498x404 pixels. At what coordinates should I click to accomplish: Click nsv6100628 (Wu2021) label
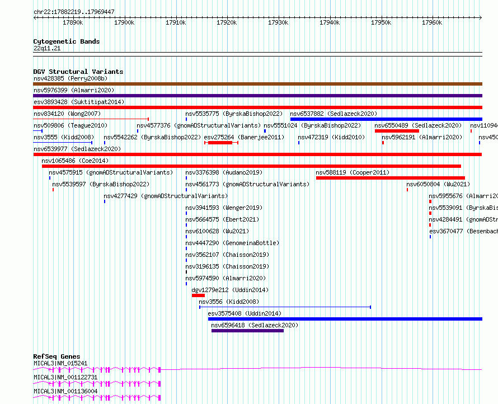coord(217,231)
